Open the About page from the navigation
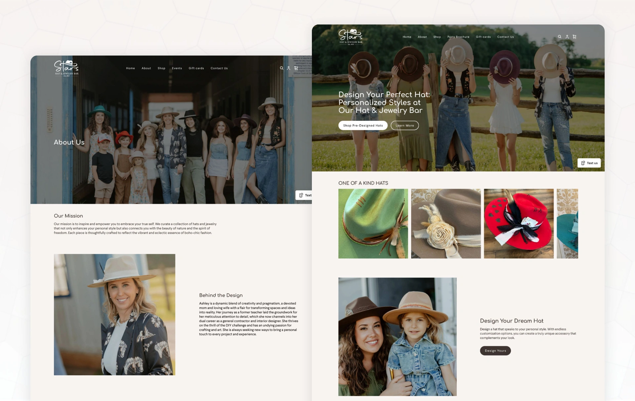Screen dimensions: 635x401 pyautogui.click(x=422, y=37)
